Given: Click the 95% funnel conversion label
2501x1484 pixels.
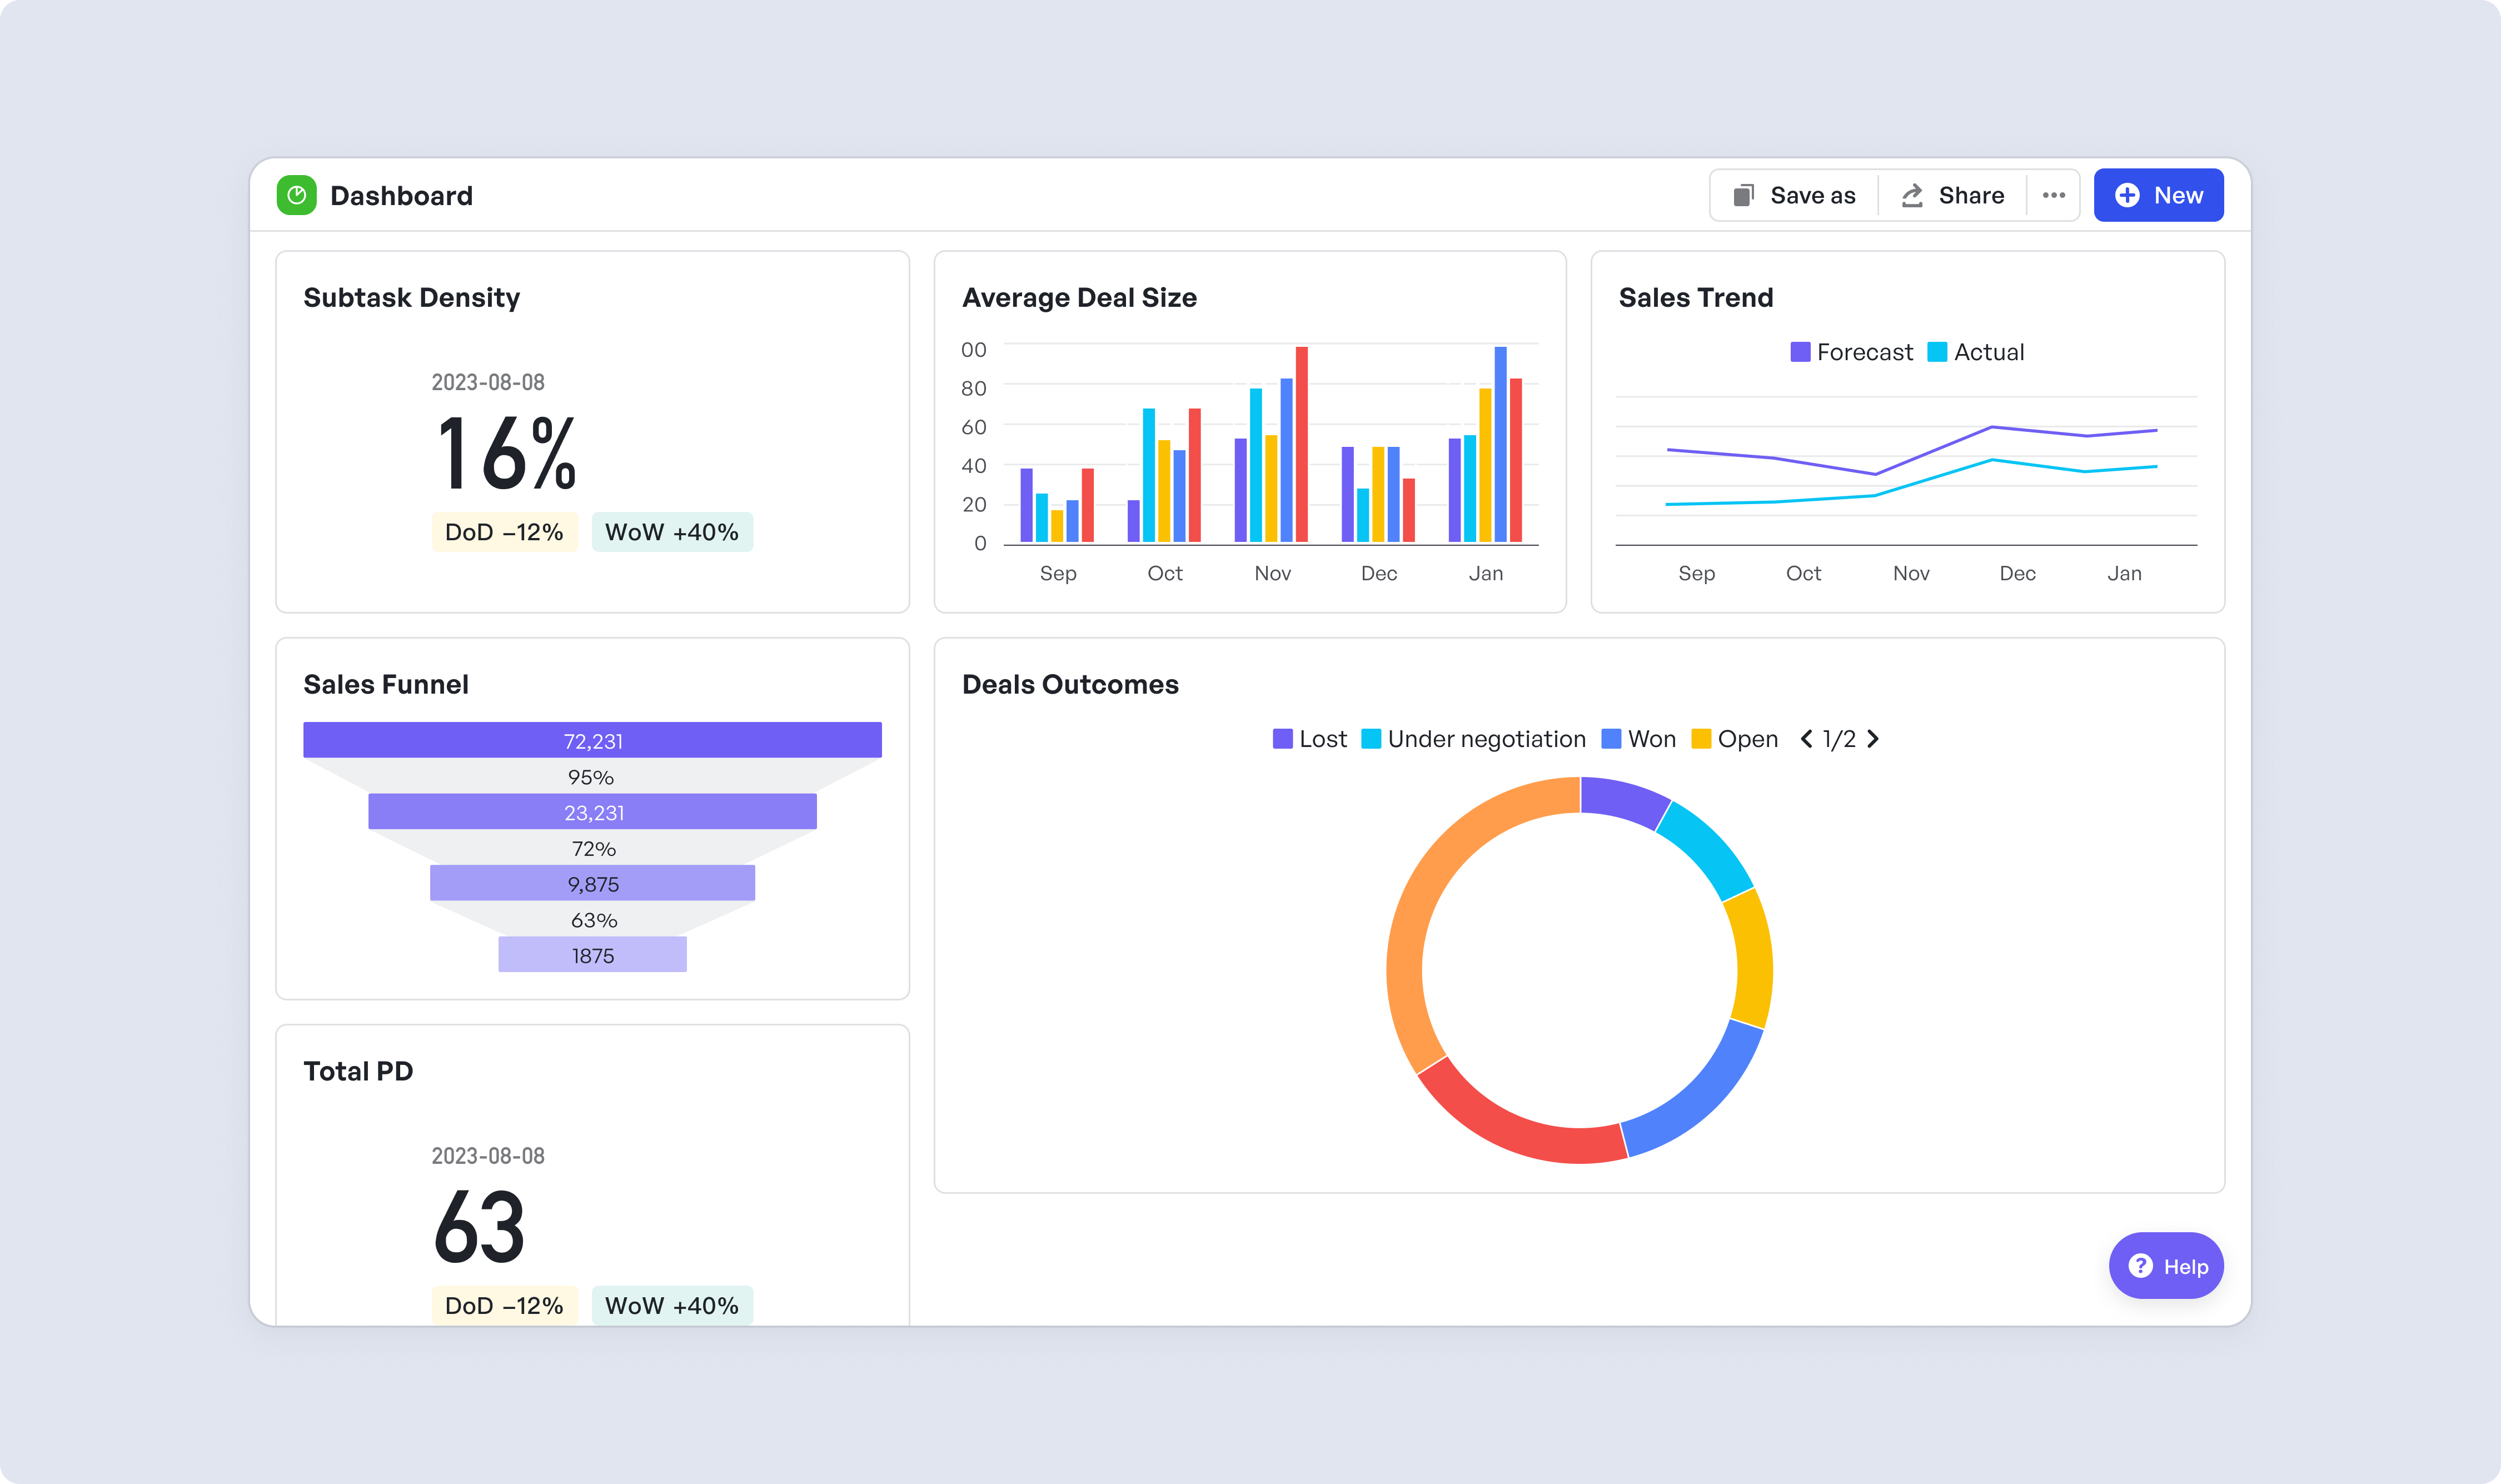Looking at the screenshot, I should click(x=591, y=777).
